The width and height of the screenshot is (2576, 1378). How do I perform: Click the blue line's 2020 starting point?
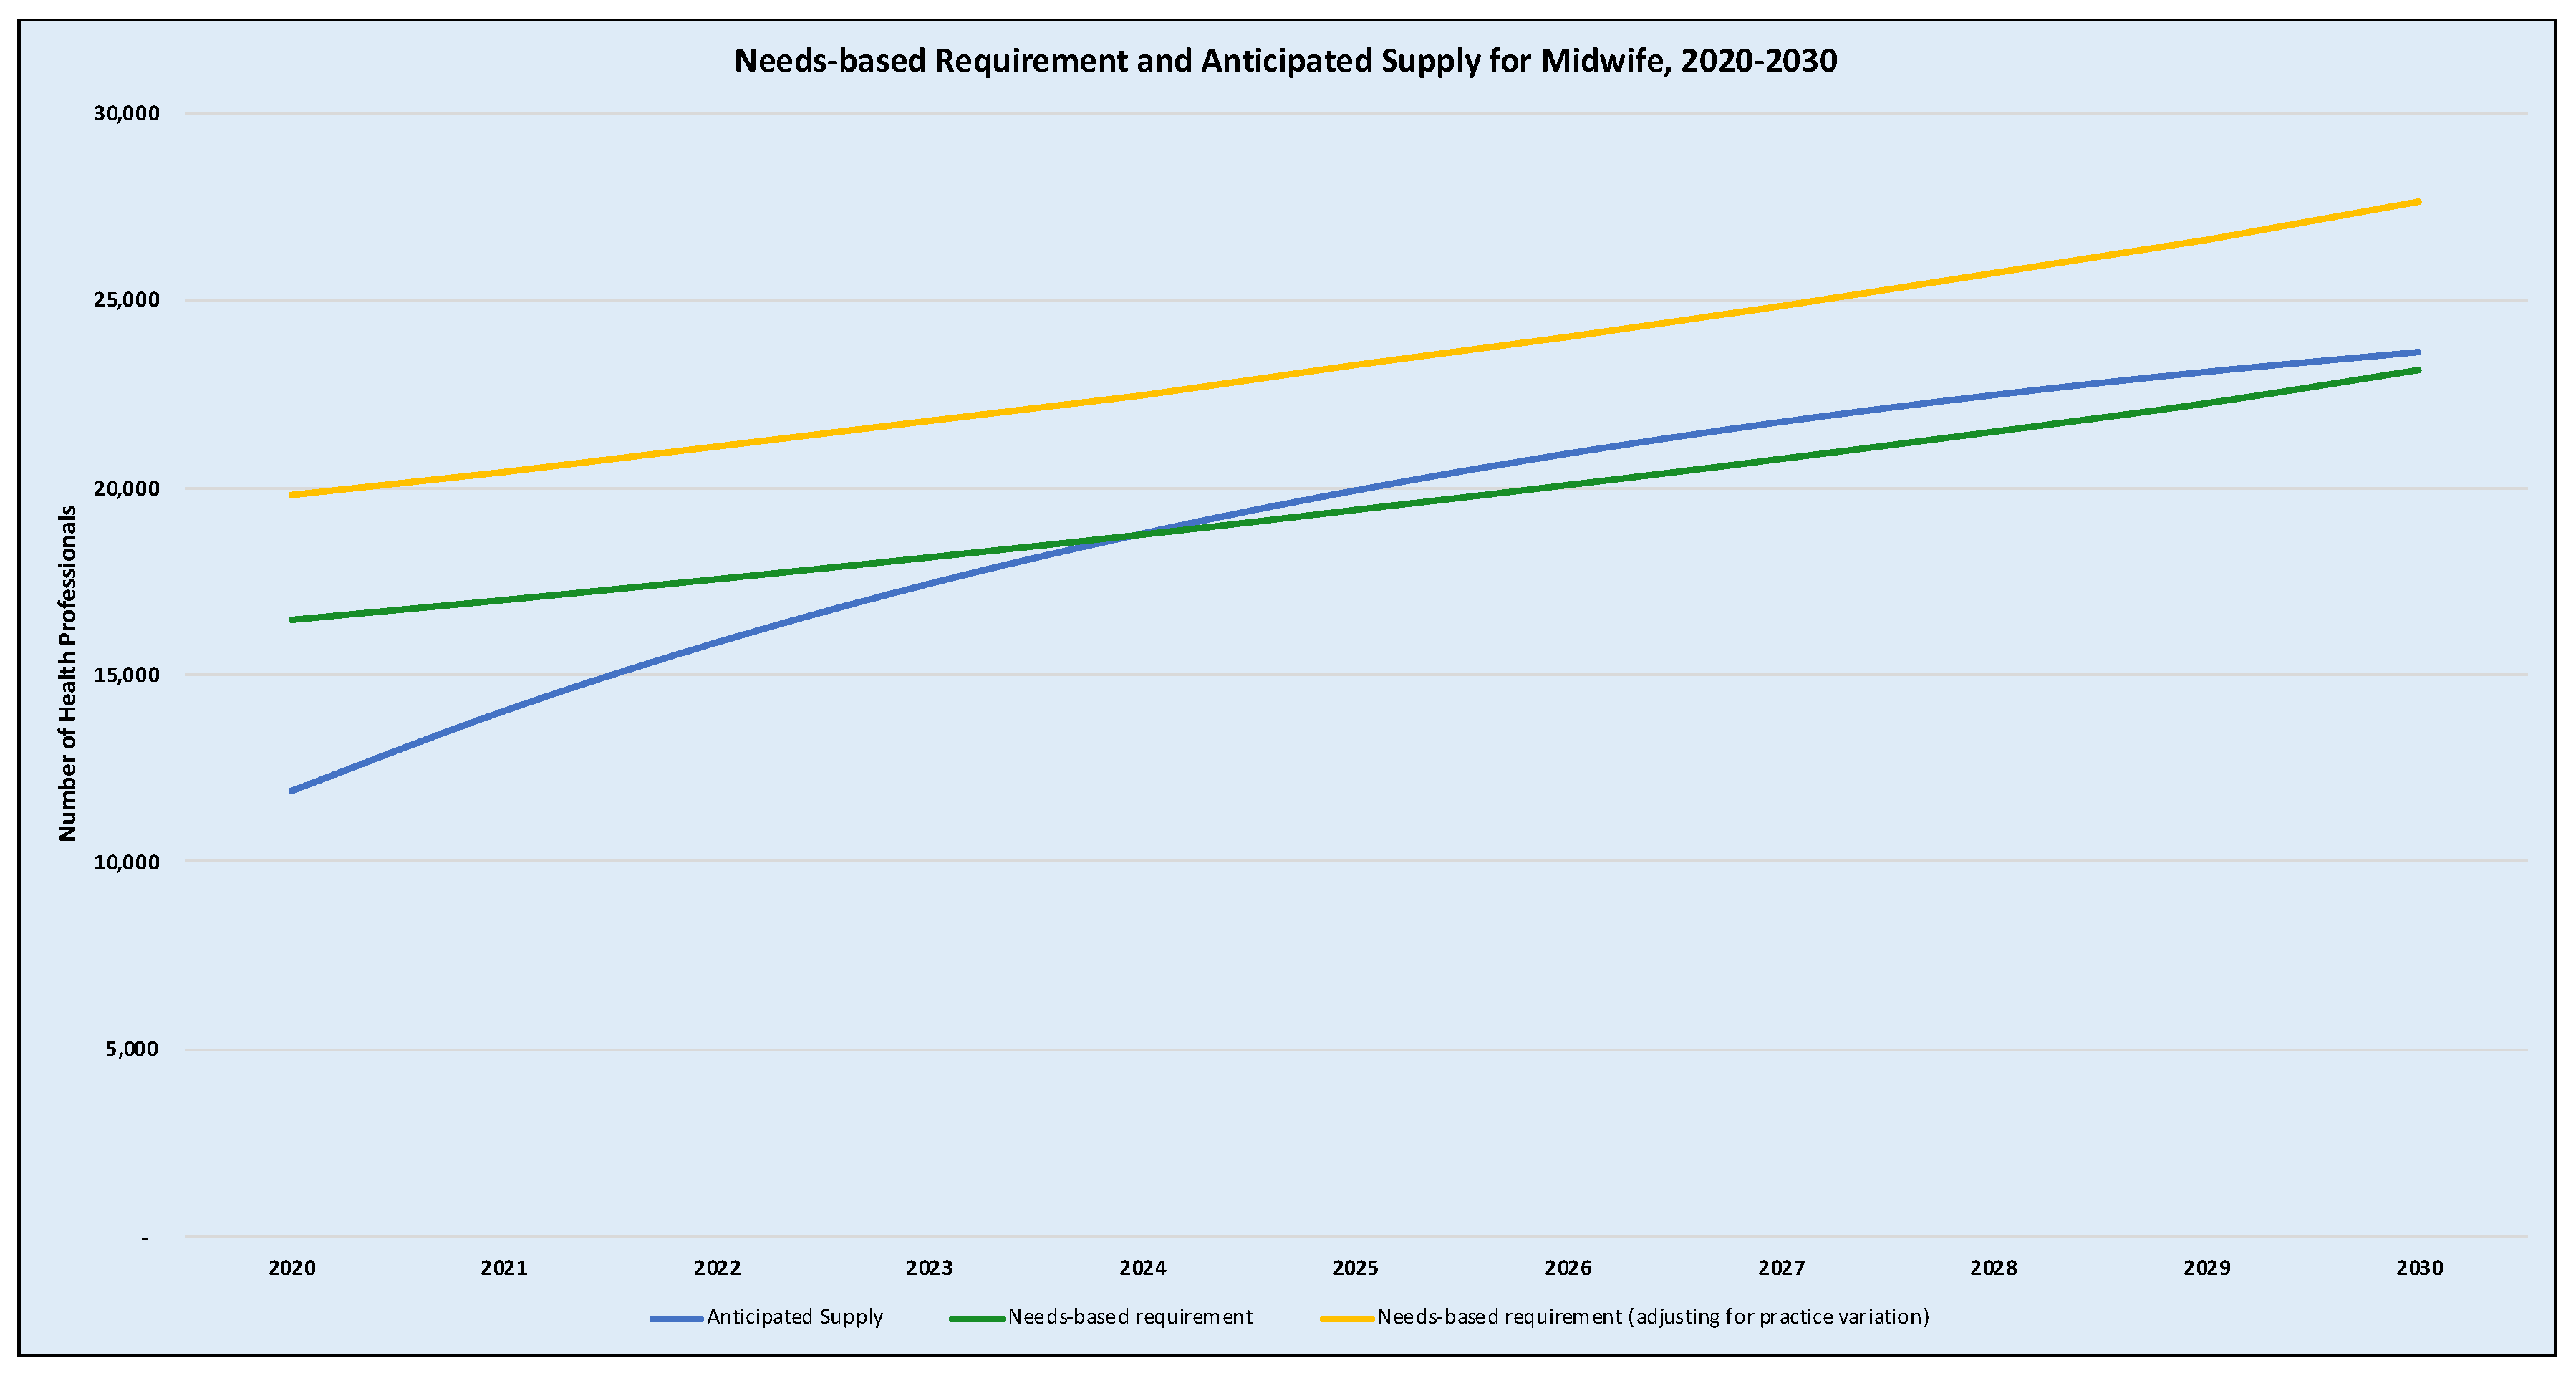pyautogui.click(x=292, y=791)
